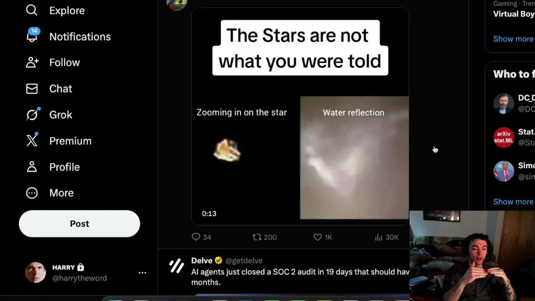The width and height of the screenshot is (535, 301).
Task: Open Notifications bell with 14 badge
Action: (x=32, y=36)
